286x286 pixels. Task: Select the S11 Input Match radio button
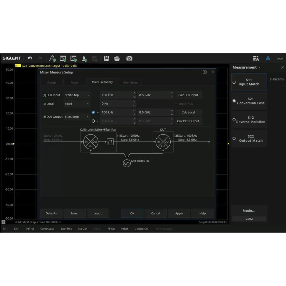pyautogui.click(x=234, y=82)
